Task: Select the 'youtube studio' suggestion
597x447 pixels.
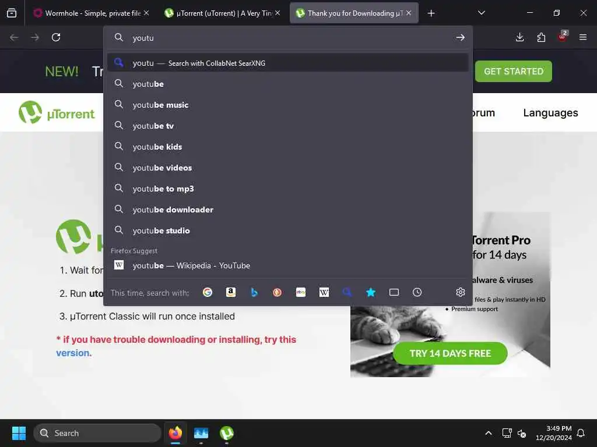Action: click(288, 230)
